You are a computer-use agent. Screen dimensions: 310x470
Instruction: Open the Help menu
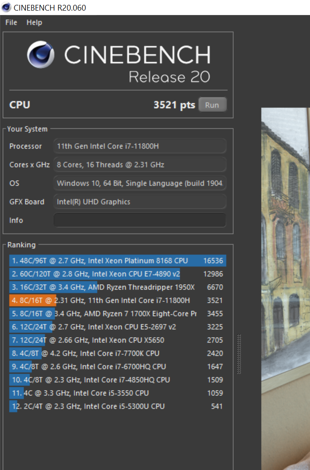(34, 23)
